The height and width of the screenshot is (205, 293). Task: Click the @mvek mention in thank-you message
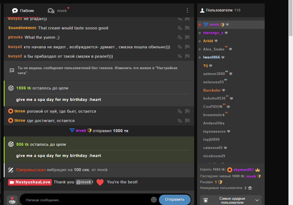tap(84, 182)
